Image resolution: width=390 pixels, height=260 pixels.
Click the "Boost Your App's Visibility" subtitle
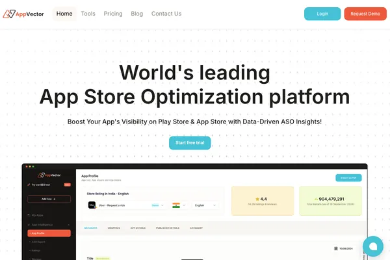pyautogui.click(x=194, y=122)
